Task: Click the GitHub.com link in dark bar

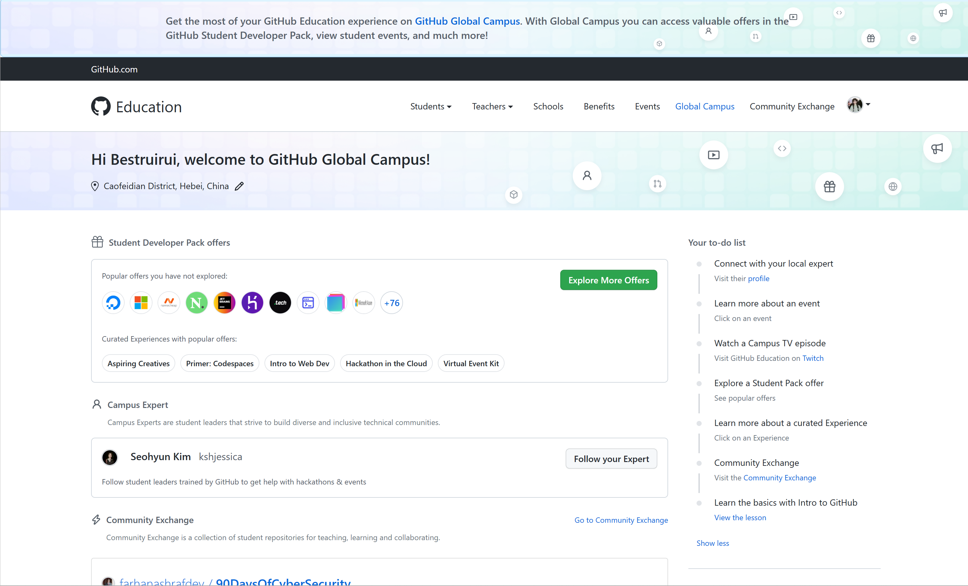Action: click(114, 69)
